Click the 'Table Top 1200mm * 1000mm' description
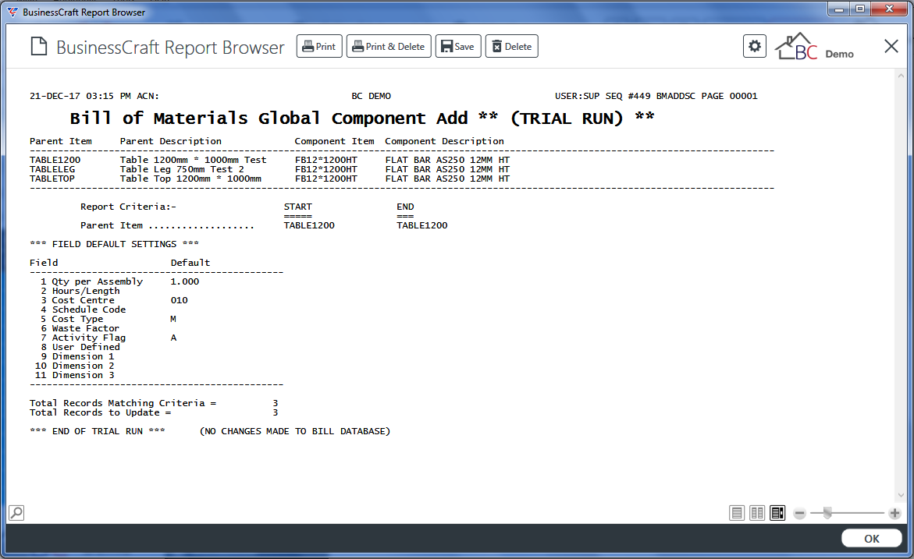914x559 pixels. 190,179
